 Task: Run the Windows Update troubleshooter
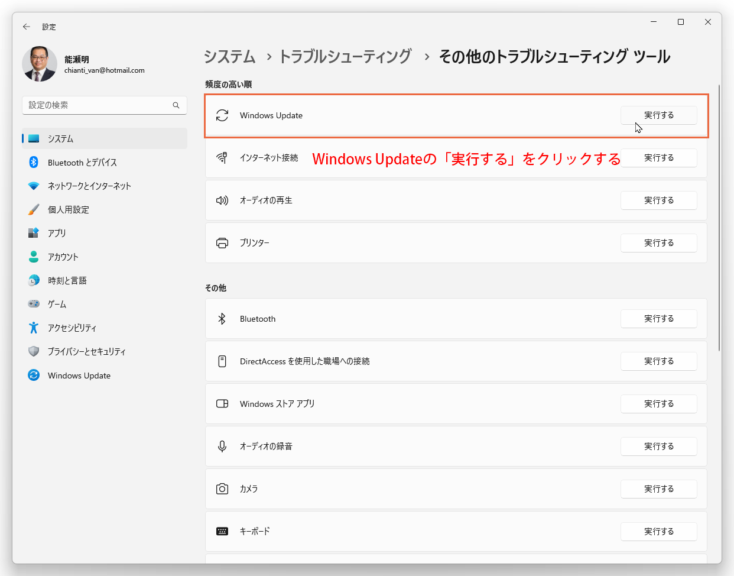(x=659, y=115)
